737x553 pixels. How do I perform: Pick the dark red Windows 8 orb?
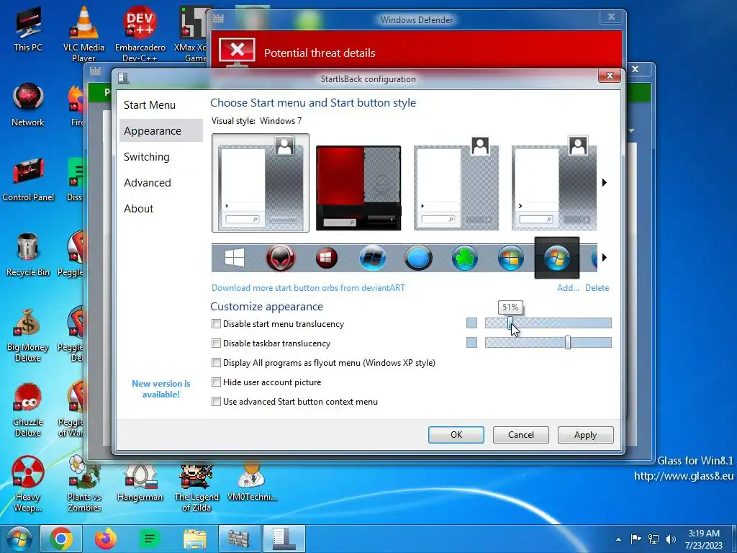[x=327, y=258]
